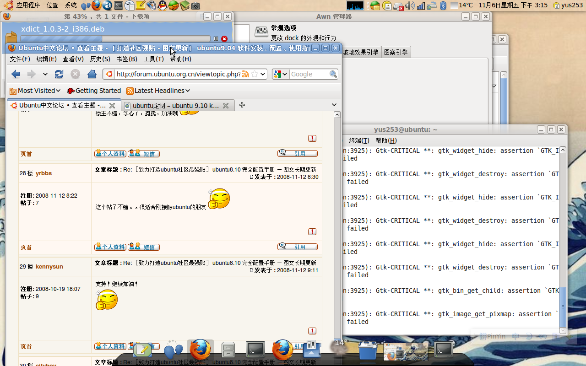Click terminal scrollbar up arrow
This screenshot has height=366, width=586.
click(x=563, y=150)
